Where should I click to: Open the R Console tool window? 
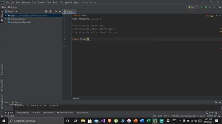pyautogui.click(x=82, y=113)
